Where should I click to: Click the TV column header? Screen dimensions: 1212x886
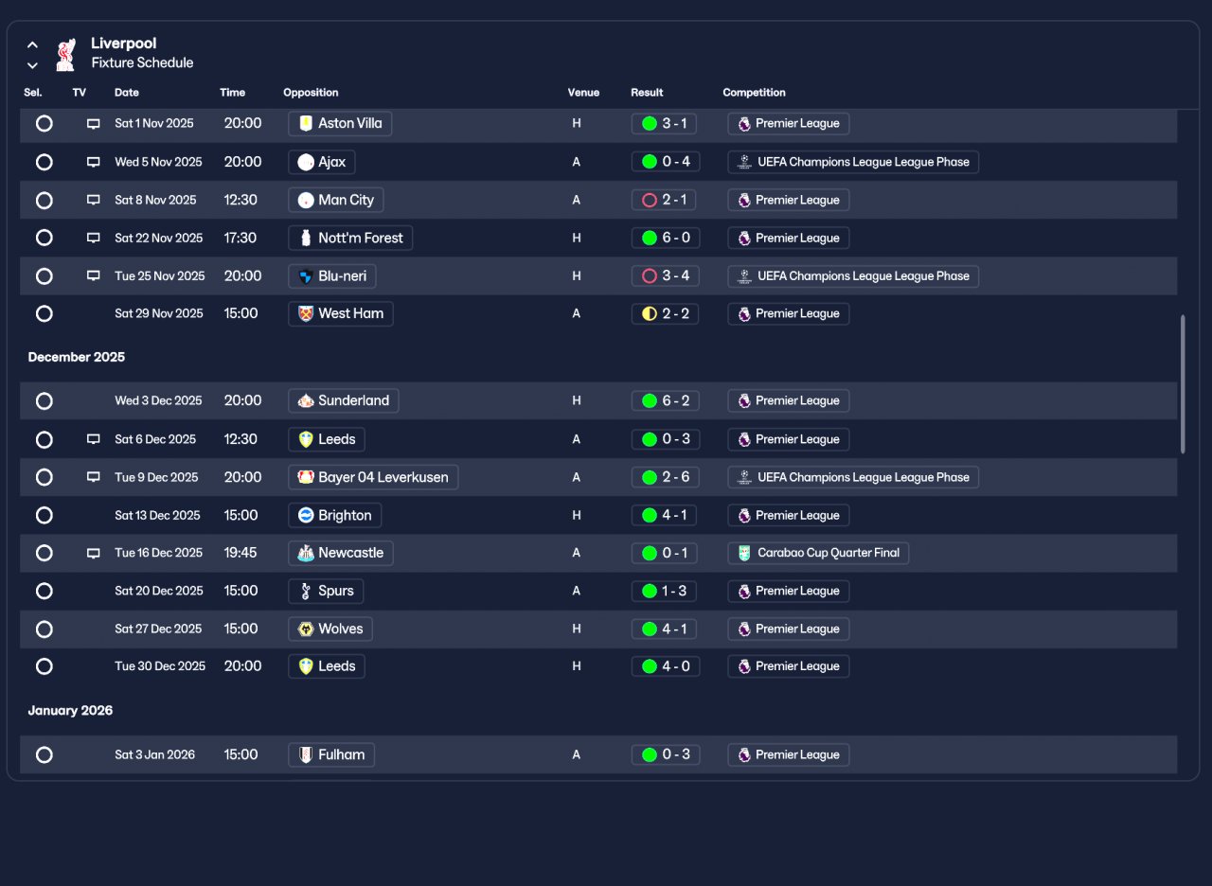coord(79,93)
